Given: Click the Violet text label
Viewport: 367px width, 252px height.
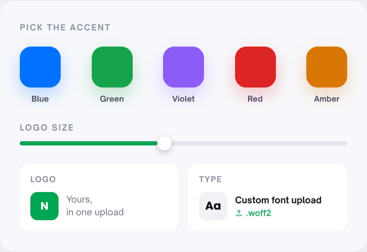Looking at the screenshot, I should click(x=183, y=99).
